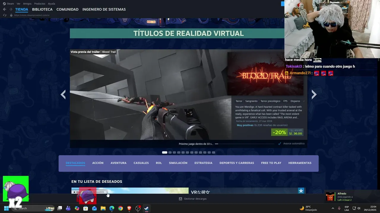Image resolution: width=380 pixels, height=213 pixels.
Task: Select the third carousel page dot
Action: pos(174,153)
